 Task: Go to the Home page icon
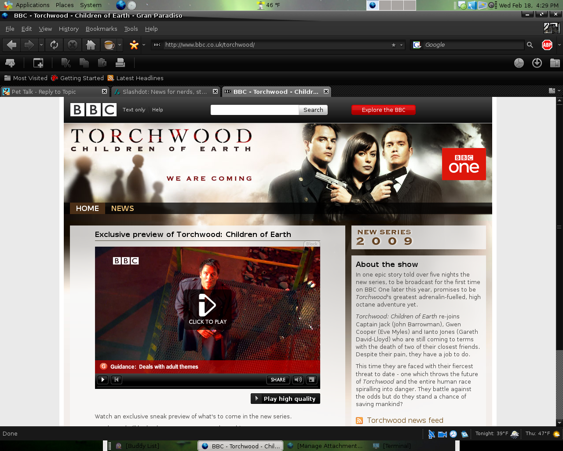(91, 45)
